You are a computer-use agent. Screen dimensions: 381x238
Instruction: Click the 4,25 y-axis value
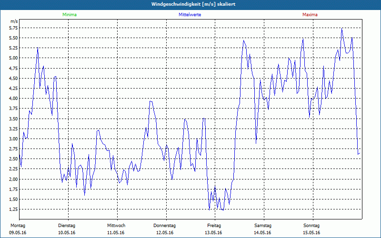click(x=14, y=89)
